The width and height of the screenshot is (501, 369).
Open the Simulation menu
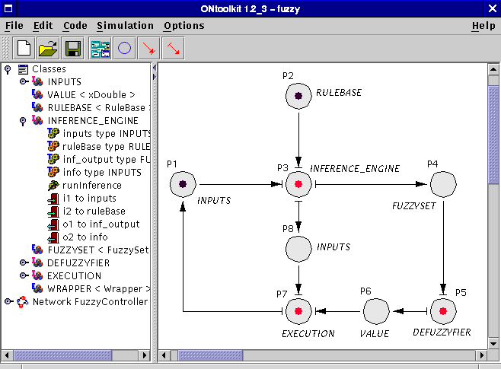tap(125, 26)
